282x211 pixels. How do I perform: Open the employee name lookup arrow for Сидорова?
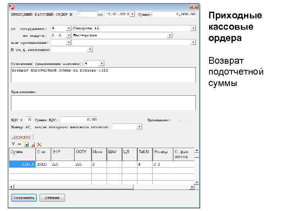pos(193,28)
